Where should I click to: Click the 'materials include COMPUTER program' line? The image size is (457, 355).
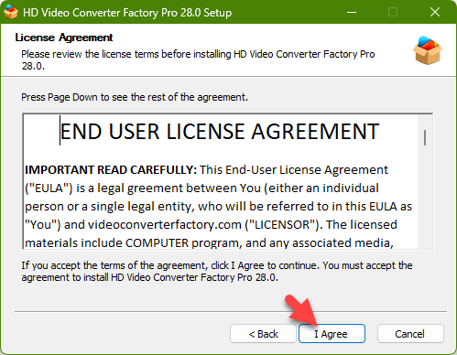(x=209, y=243)
